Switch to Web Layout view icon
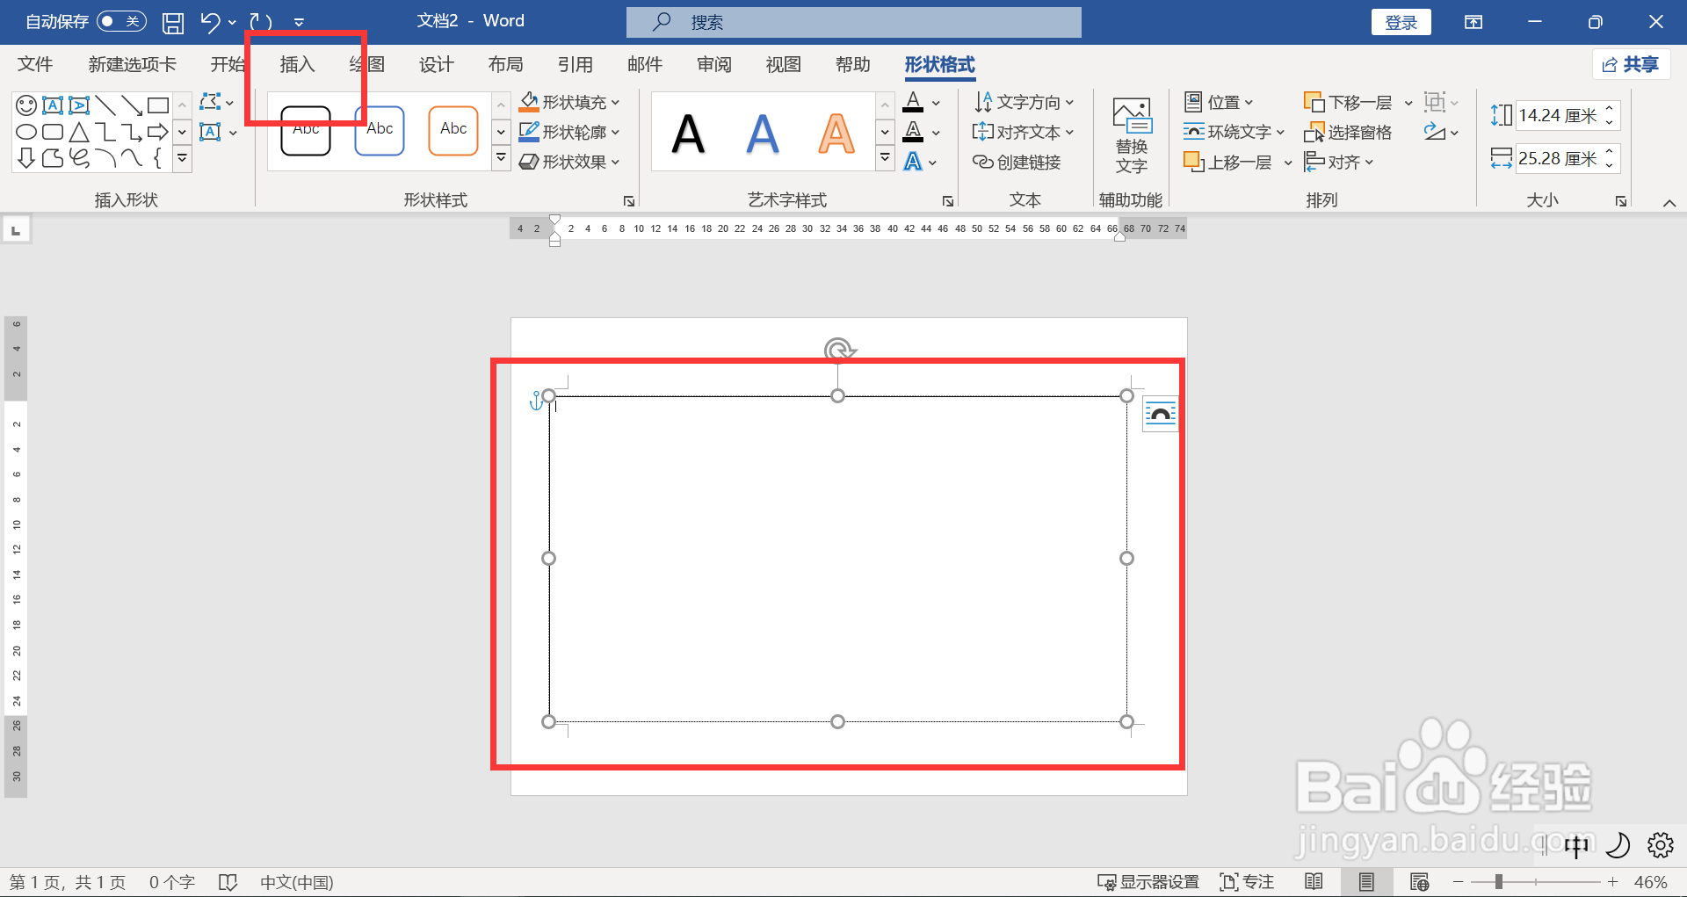 (x=1419, y=881)
